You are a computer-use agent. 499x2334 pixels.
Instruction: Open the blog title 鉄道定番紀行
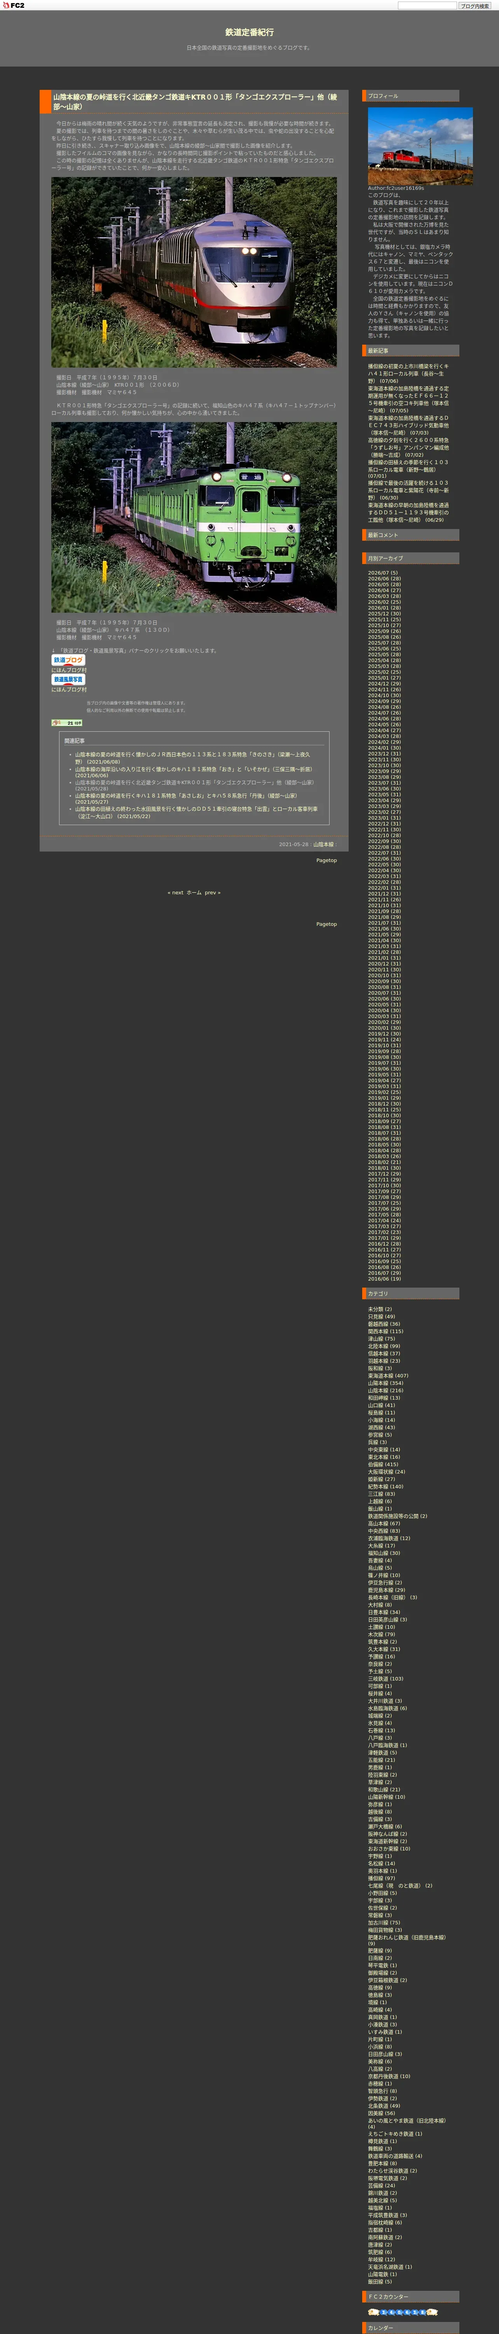[x=249, y=32]
